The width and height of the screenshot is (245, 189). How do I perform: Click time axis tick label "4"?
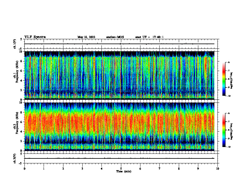click(102, 169)
